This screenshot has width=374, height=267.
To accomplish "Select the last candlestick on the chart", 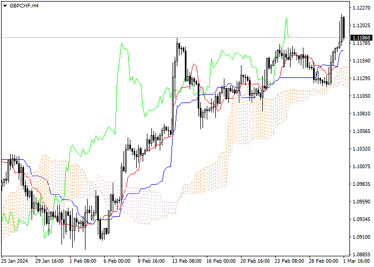I will point(344,27).
